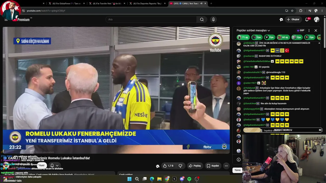Open the install/cast icon in the address bar
This screenshot has height=183, width=326.
coord(287,11)
